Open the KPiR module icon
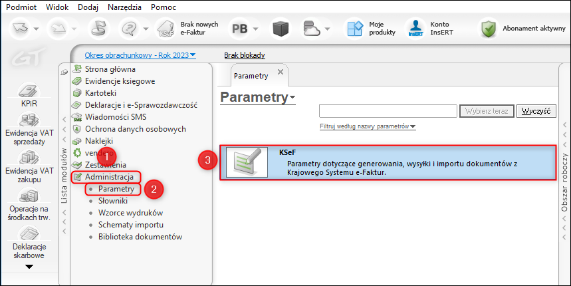The width and height of the screenshot is (571, 286). pyautogui.click(x=29, y=91)
